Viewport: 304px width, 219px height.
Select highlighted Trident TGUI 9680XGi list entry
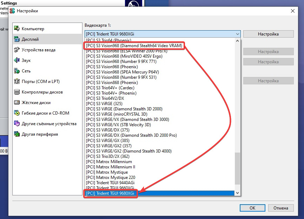tap(160, 193)
